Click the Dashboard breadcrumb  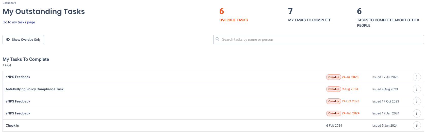(x=9, y=3)
